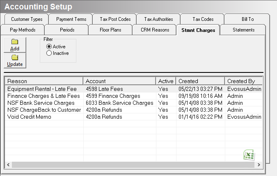Sort by the Reason column header
The height and width of the screenshot is (176, 277).
coord(44,81)
